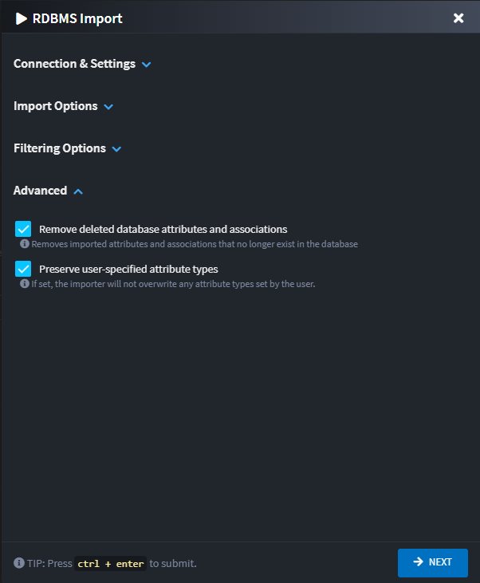Click the Remove deleted database attributes label
The width and height of the screenshot is (480, 583).
click(x=163, y=229)
